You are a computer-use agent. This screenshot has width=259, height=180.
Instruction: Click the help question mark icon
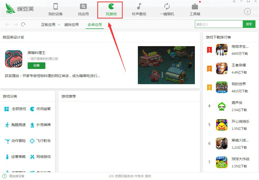5,176
